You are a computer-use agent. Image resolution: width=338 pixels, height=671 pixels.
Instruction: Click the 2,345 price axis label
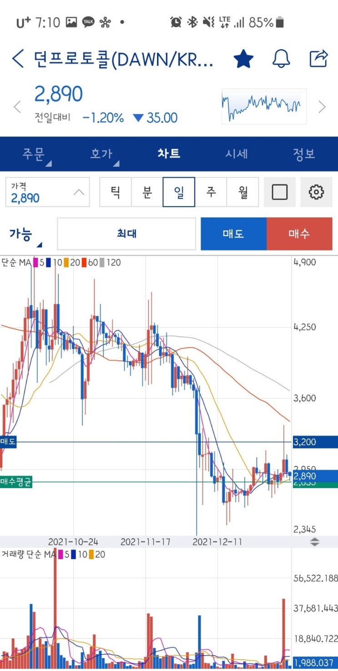coord(304,529)
